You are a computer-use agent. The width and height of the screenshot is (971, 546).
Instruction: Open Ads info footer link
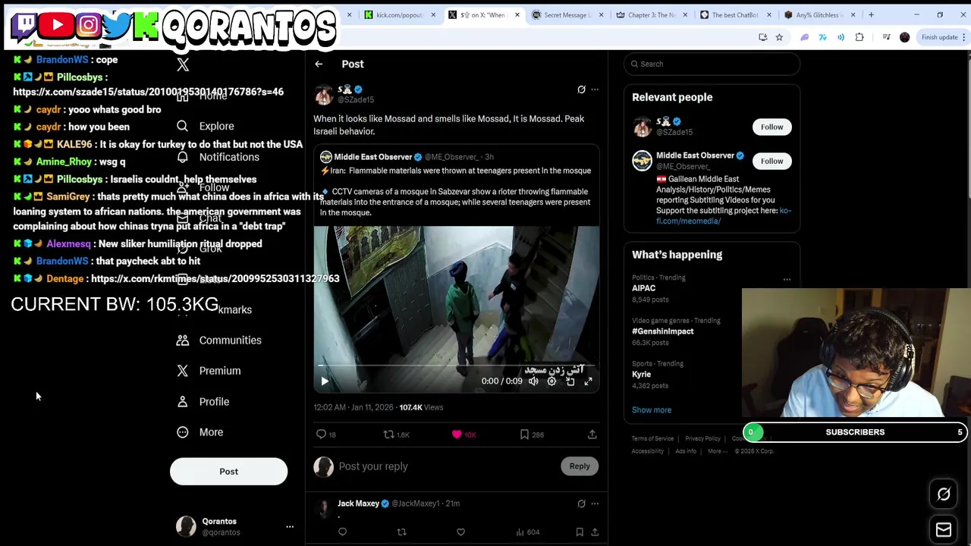686,451
